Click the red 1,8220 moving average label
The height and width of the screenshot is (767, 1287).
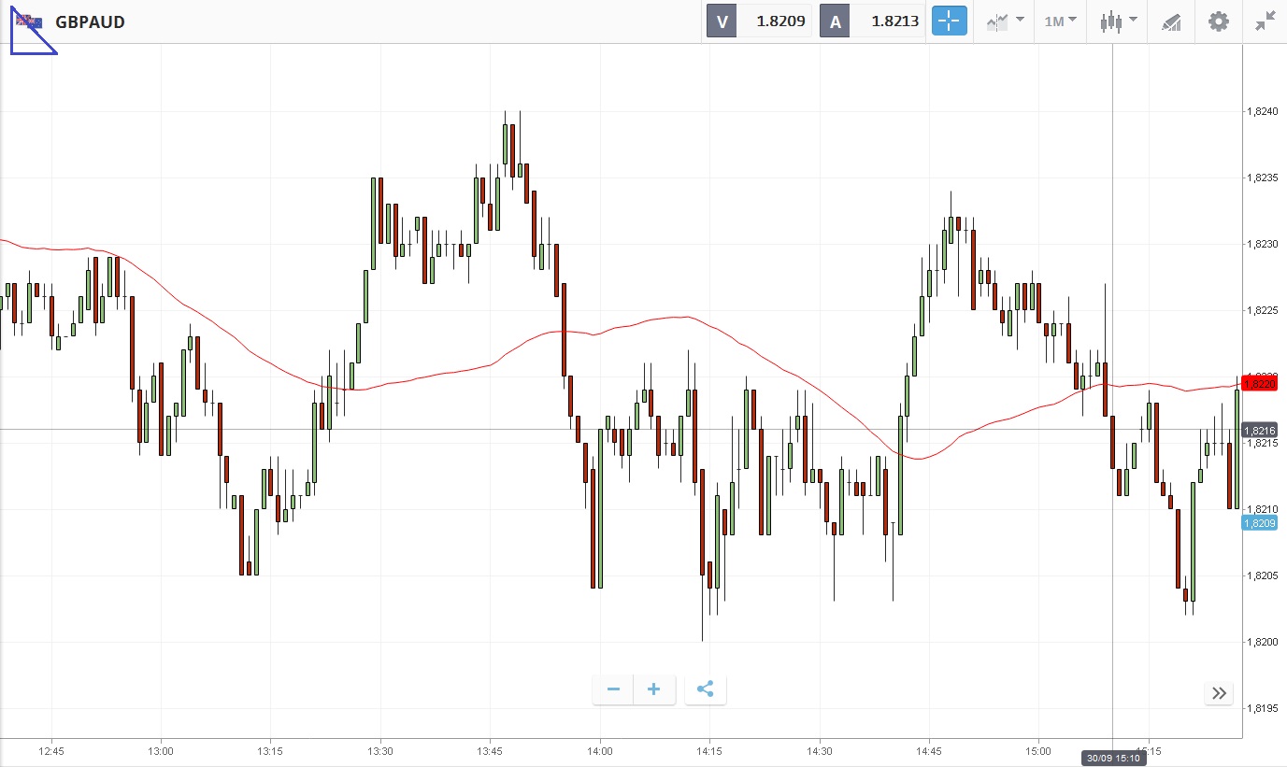pos(1259,383)
